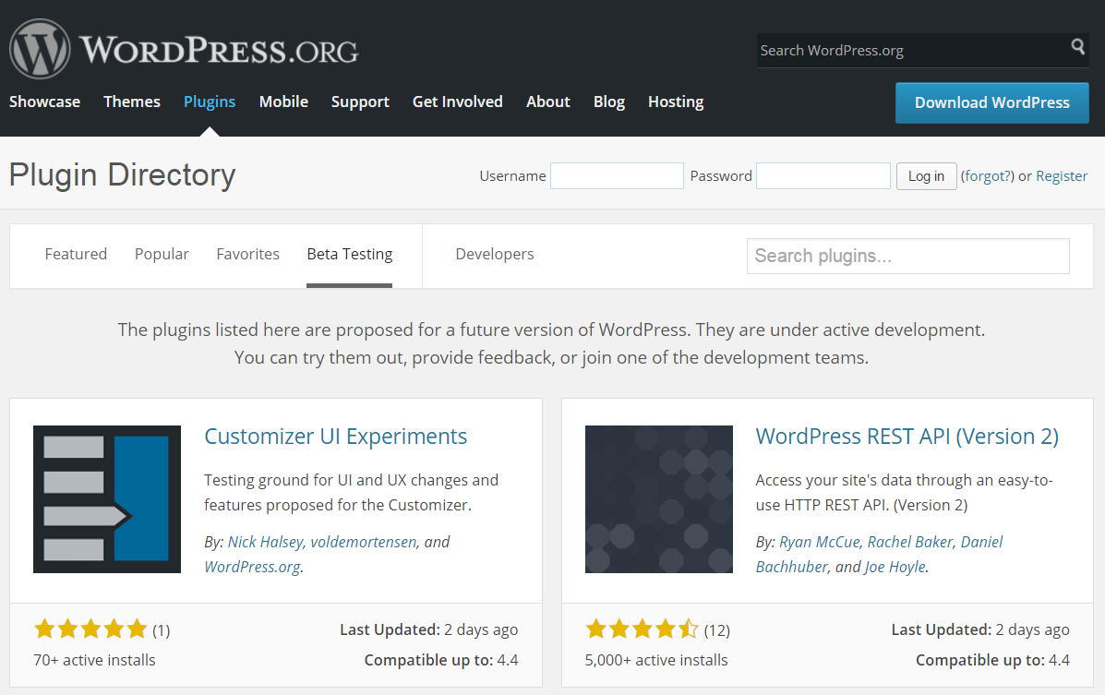Visit author Nick Halsey's profile
This screenshot has height=695, width=1105.
tap(266, 542)
